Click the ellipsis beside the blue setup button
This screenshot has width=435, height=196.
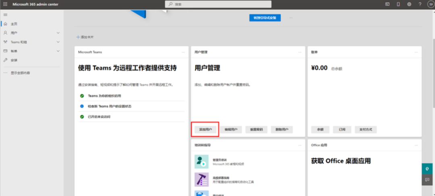[x=291, y=18]
